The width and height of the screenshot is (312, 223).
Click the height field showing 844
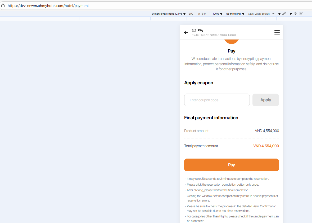point(204,14)
